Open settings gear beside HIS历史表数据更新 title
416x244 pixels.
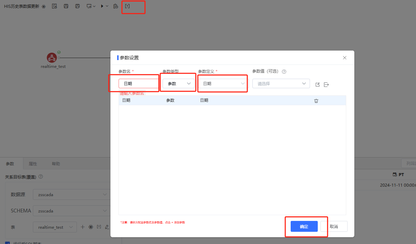click(x=44, y=6)
